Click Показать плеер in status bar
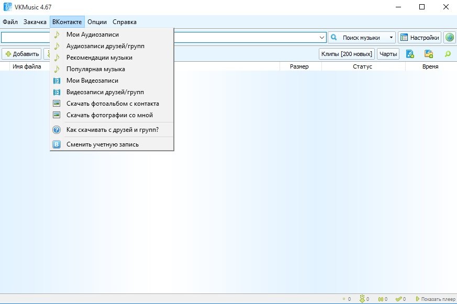 (436, 299)
